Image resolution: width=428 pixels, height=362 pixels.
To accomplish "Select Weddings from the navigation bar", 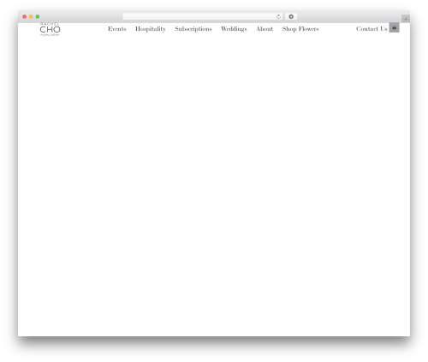I will click(234, 29).
